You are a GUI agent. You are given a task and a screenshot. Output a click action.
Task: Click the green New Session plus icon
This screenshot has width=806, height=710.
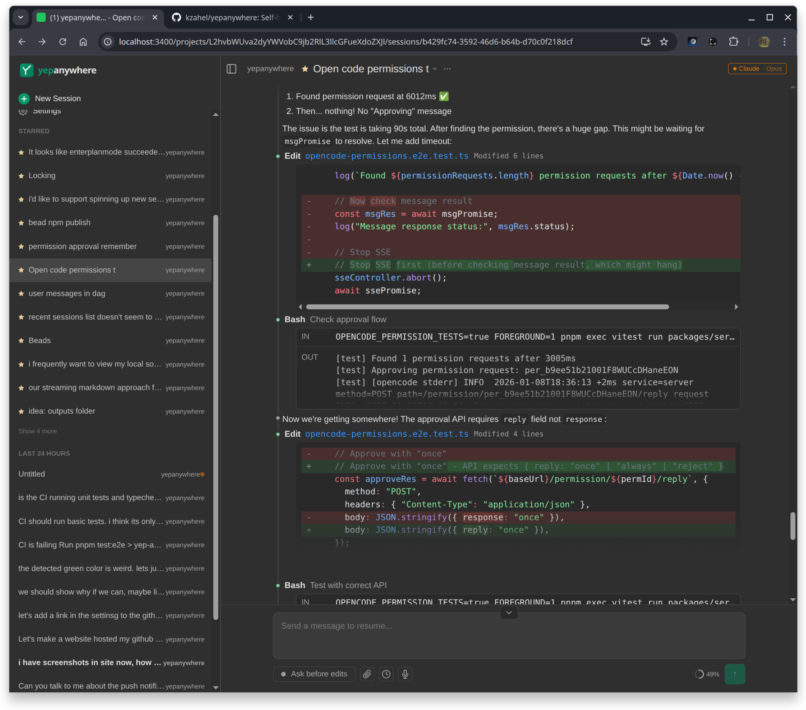point(24,99)
